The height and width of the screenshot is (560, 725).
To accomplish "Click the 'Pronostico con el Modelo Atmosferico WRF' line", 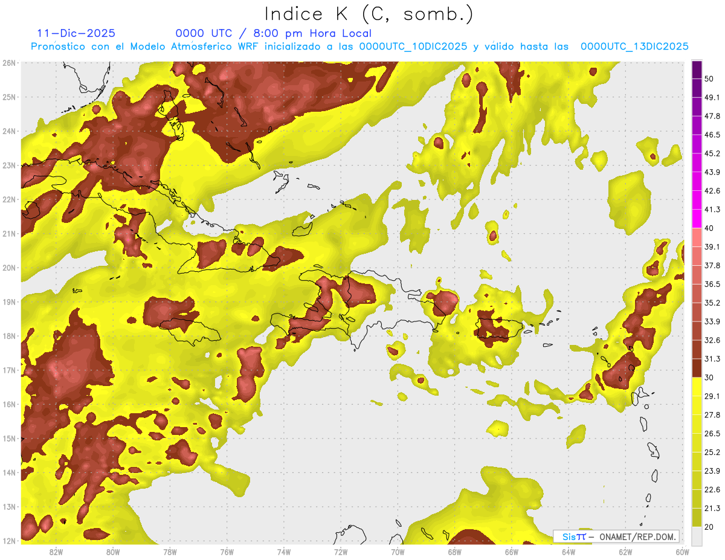I will pyautogui.click(x=359, y=46).
